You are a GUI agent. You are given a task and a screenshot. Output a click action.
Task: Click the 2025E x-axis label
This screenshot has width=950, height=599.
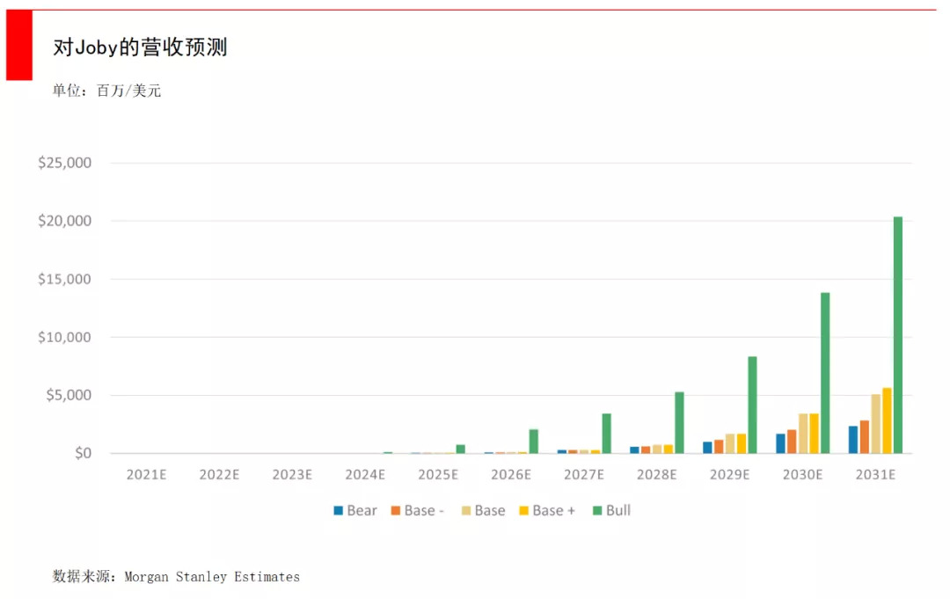[x=438, y=474]
